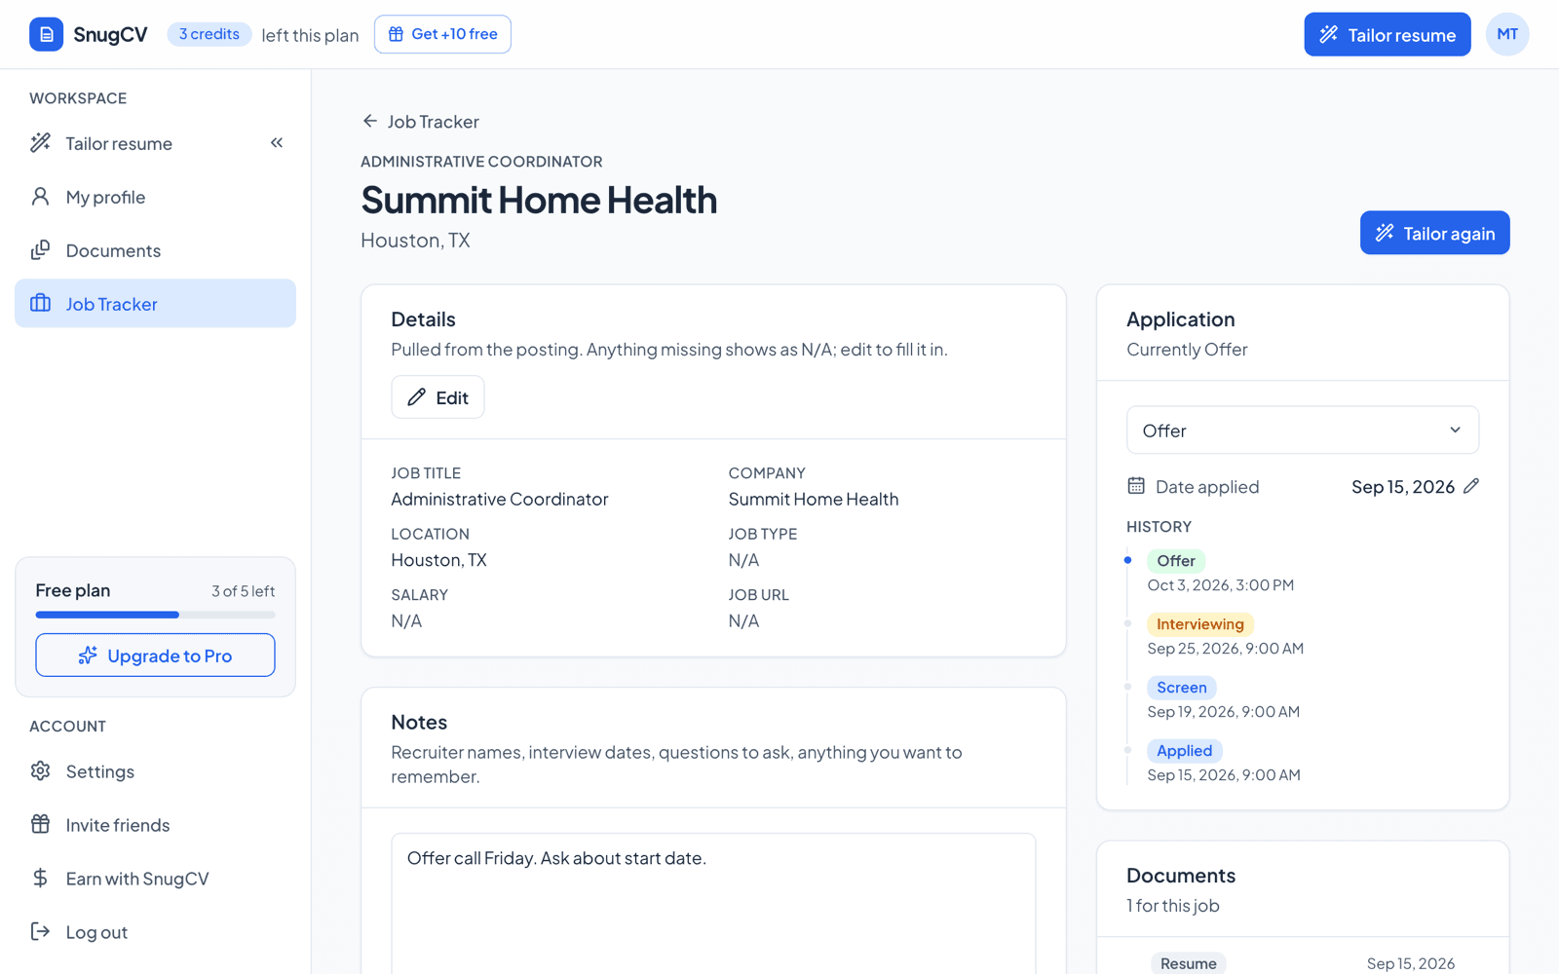Open the application status dropdown showing Offer
Viewport: 1559px width, 974px height.
pyautogui.click(x=1303, y=431)
